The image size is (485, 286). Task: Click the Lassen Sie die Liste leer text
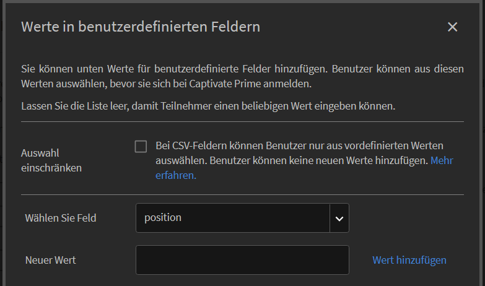click(208, 106)
